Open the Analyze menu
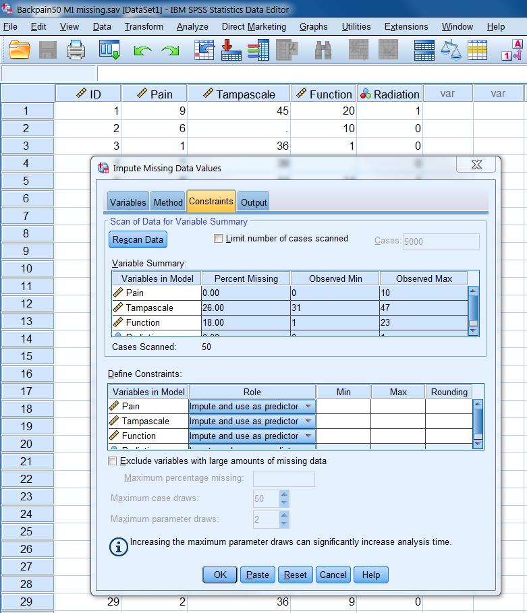Viewport: 527px width, 613px height. click(192, 27)
